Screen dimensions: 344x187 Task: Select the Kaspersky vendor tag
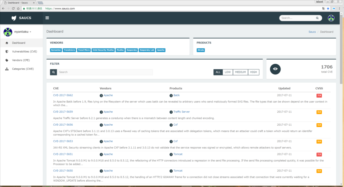coord(132,50)
